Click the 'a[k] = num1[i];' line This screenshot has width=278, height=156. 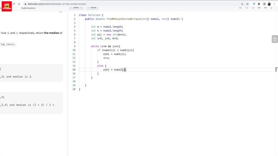(115, 54)
